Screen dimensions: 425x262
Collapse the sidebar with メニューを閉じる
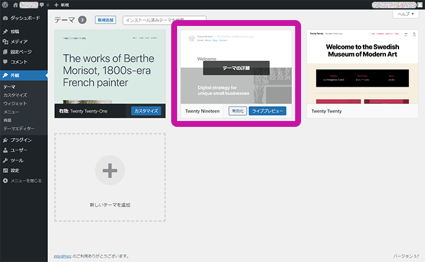[24, 180]
